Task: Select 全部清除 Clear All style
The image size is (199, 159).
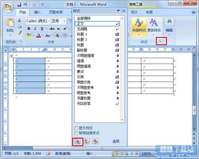Action: click(97, 18)
